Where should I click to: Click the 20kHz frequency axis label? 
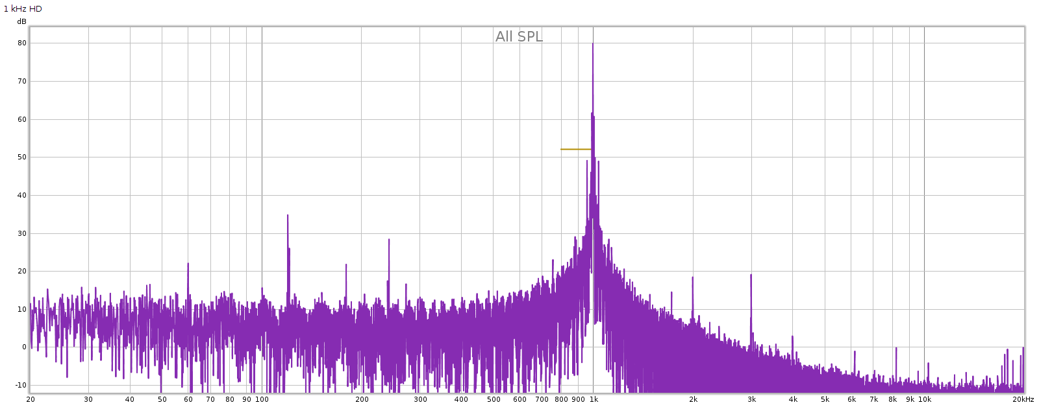click(x=1023, y=399)
